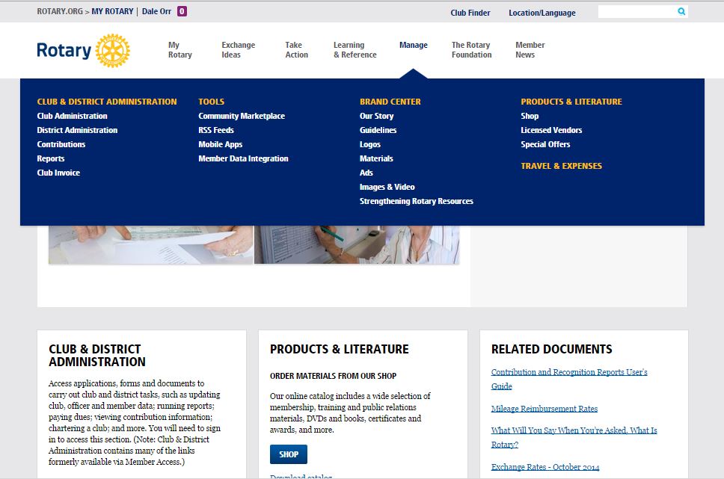Open Images & Video link
This screenshot has height=479, width=724.
387,187
